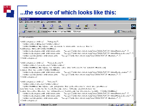Screen dimensions: 141x106
Task: Click the vertical scrollbar up arrow
Action: 135,38
